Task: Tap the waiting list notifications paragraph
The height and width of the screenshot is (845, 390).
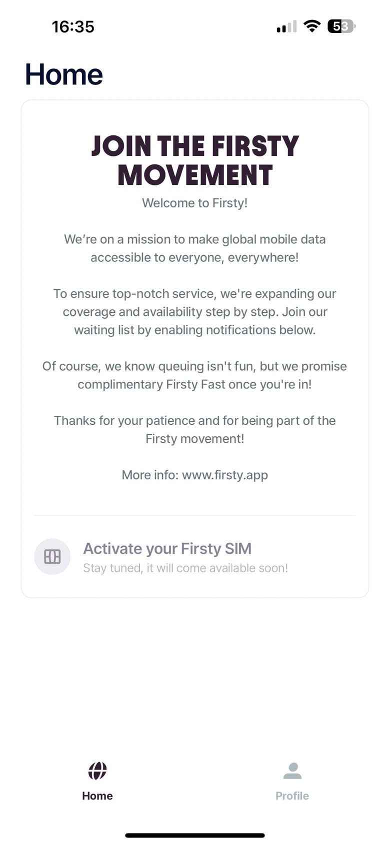Action: (195, 312)
